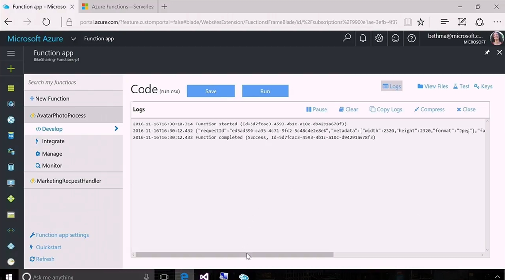Open the Manage section
Viewport: 505px width, 280px height.
coord(49,154)
